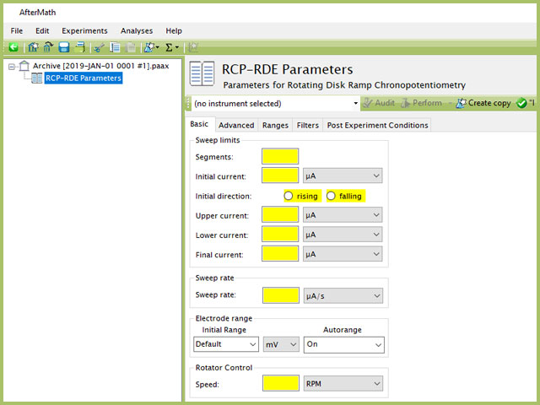This screenshot has width=540, height=405.
Task: Click the greyed paste clipboard icon
Action: pyautogui.click(x=130, y=47)
